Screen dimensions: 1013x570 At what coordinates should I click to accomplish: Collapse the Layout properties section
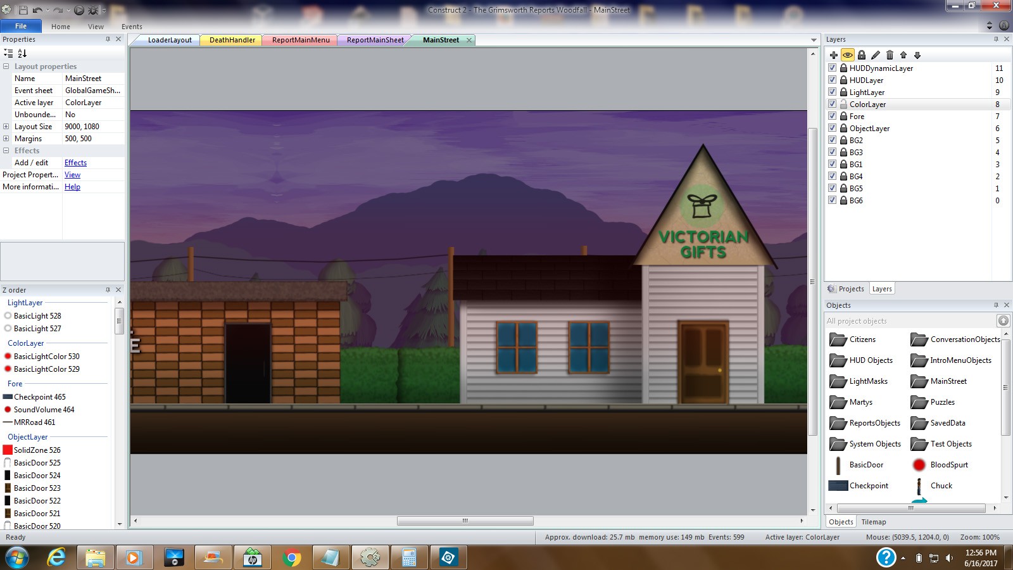[6, 66]
